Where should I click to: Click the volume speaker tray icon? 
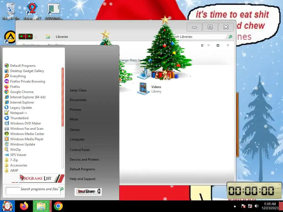tap(256, 206)
